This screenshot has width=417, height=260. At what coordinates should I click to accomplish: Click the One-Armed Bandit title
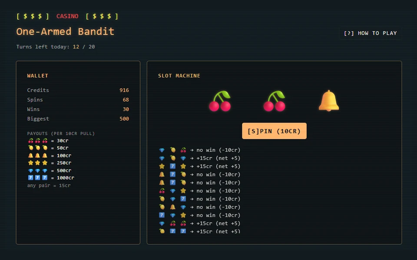[65, 32]
